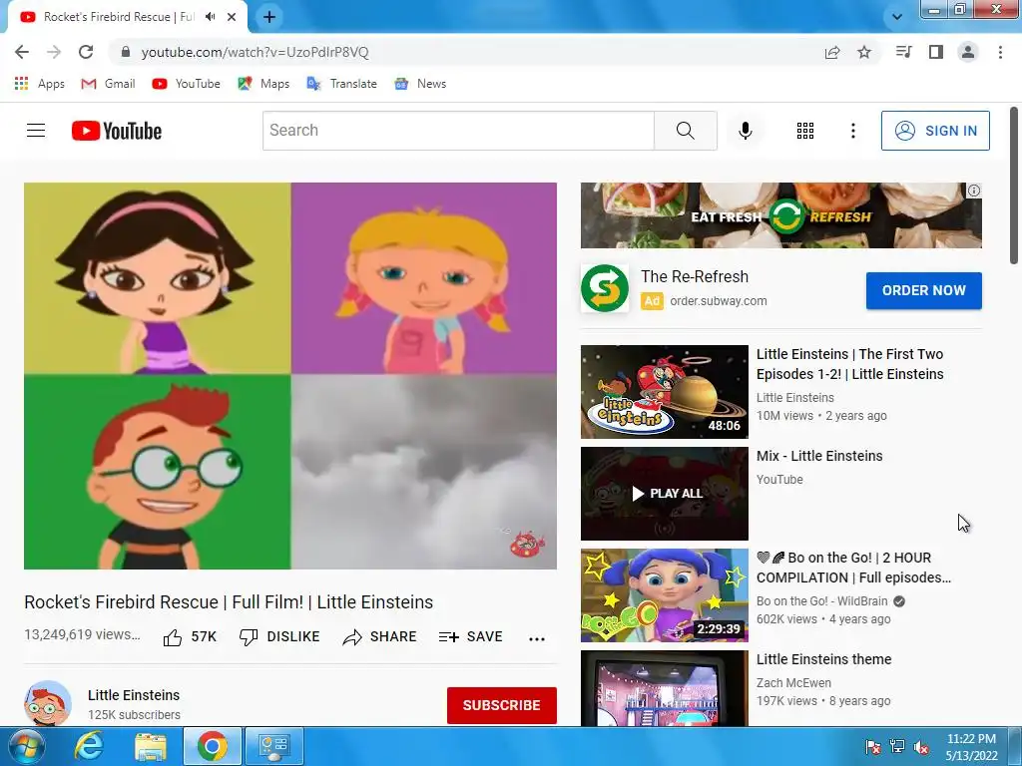Open the Action Center flag tray icon
Viewport: 1022px width, 766px height.
pos(872,747)
